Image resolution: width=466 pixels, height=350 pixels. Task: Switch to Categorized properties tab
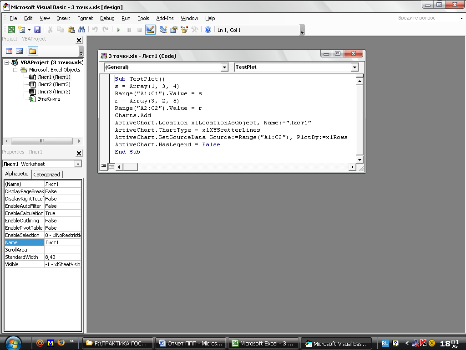coord(47,175)
